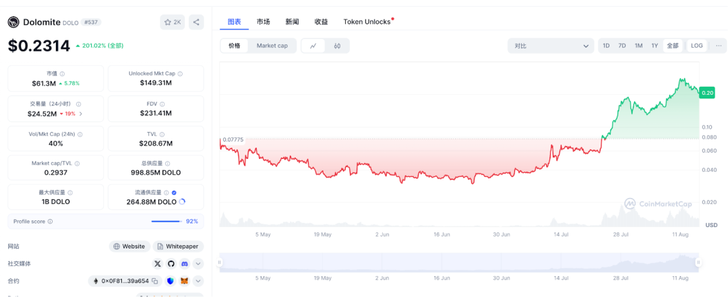This screenshot has width=728, height=297.
Task: Click the shield security icon by contract
Action: coord(171,281)
